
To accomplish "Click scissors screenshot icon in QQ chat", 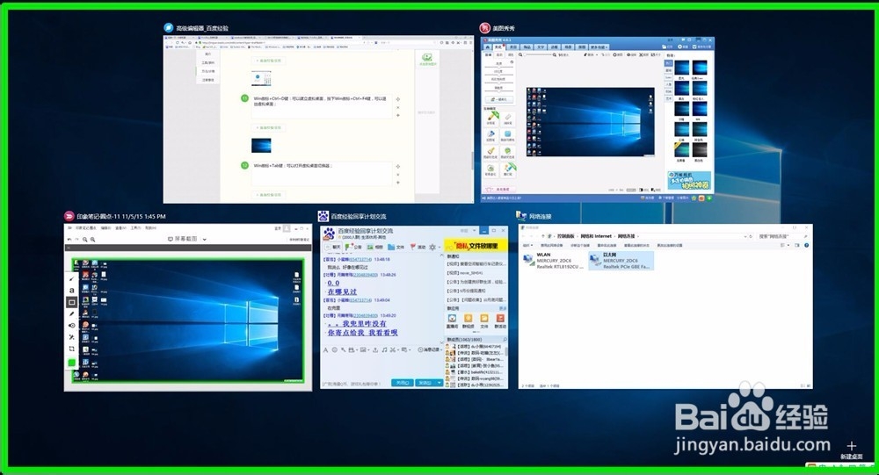I will pyautogui.click(x=393, y=349).
